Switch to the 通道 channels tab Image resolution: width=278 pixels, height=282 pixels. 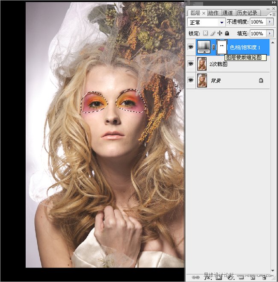click(x=228, y=13)
